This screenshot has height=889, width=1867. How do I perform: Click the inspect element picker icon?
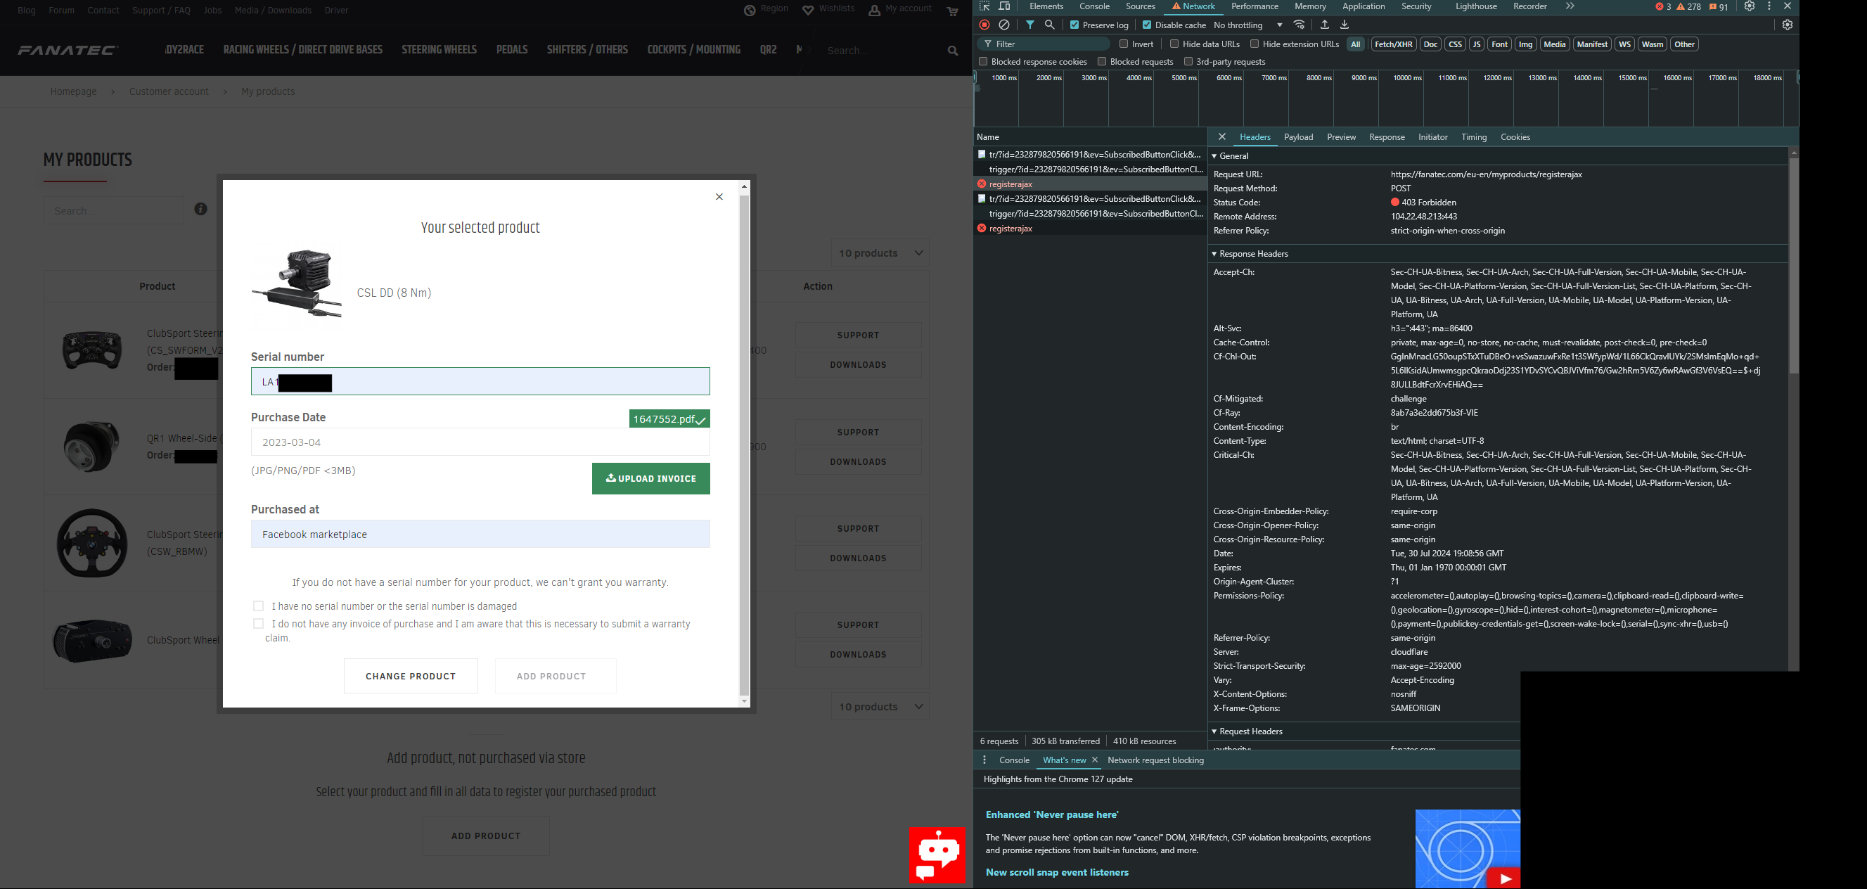pyautogui.click(x=984, y=6)
